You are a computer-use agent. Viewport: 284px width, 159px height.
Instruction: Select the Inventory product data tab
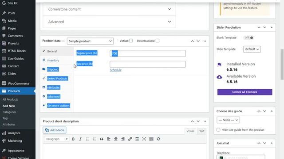[57, 61]
